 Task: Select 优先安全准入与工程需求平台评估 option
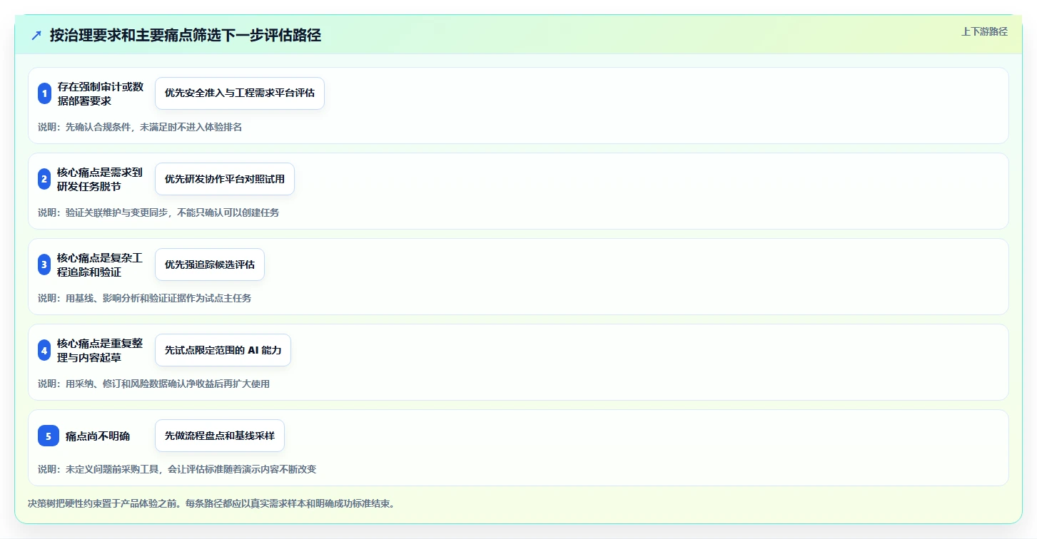[240, 93]
